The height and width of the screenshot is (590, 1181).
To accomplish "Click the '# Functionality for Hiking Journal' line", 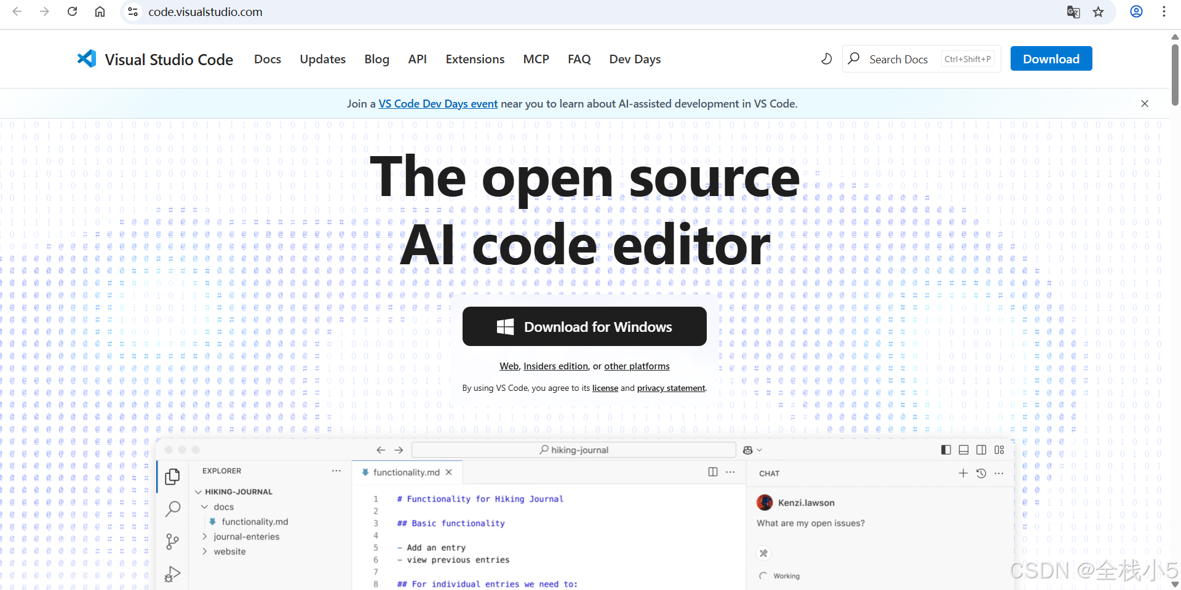I will (x=480, y=499).
